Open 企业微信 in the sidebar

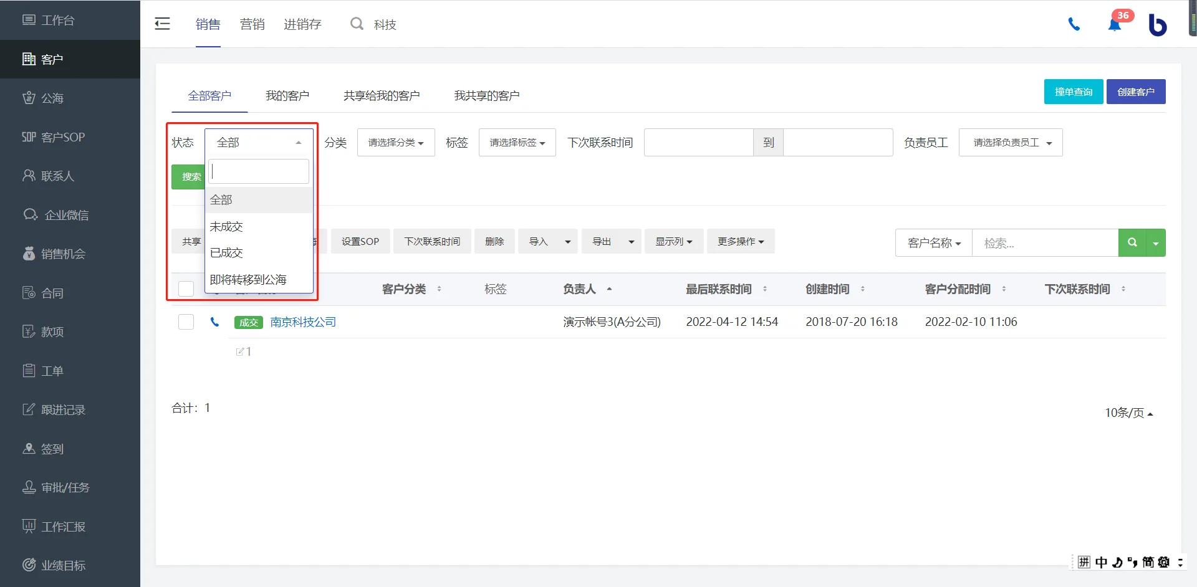pyautogui.click(x=70, y=215)
